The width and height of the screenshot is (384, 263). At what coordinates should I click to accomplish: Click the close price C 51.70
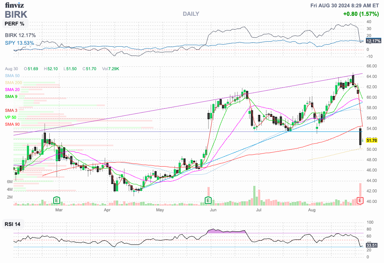[89, 69]
